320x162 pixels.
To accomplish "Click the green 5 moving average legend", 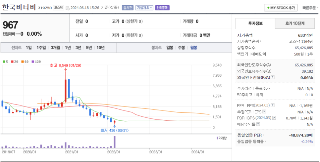I will 6,61.
